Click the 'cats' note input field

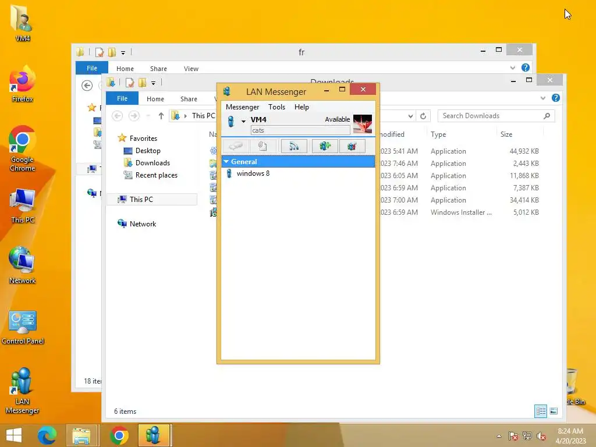[x=300, y=130]
